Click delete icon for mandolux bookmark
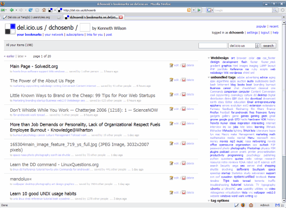286x208 pixels. pyautogui.click(x=184, y=178)
